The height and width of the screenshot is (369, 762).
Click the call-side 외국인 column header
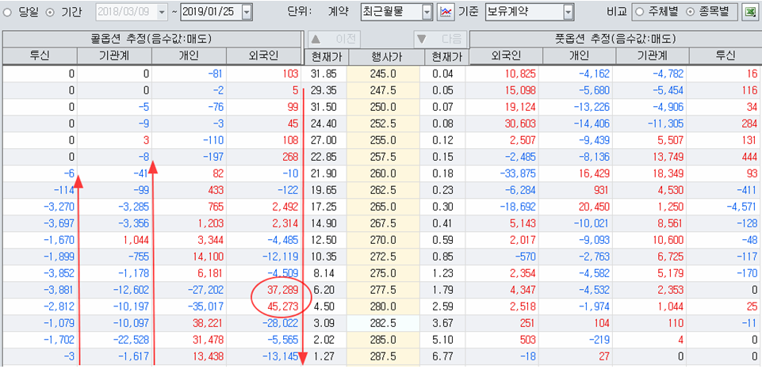point(264,55)
